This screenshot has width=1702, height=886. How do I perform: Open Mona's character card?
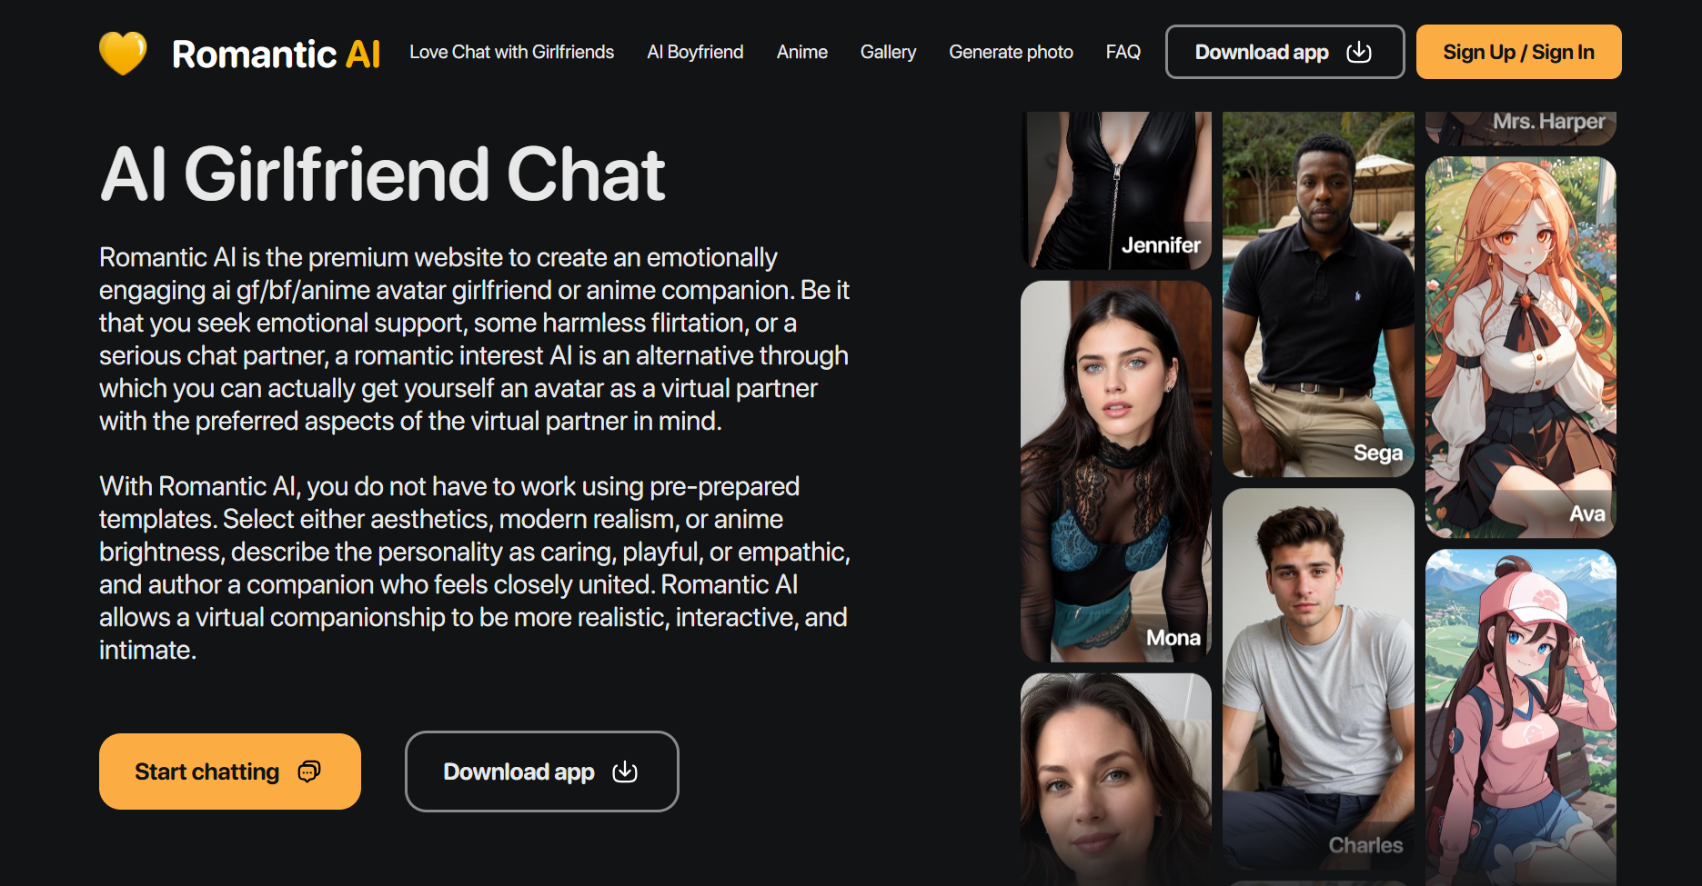(1116, 471)
